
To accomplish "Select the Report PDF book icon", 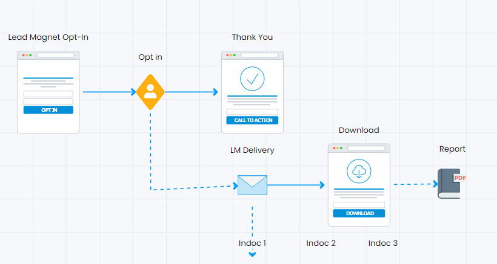I will click(x=449, y=183).
